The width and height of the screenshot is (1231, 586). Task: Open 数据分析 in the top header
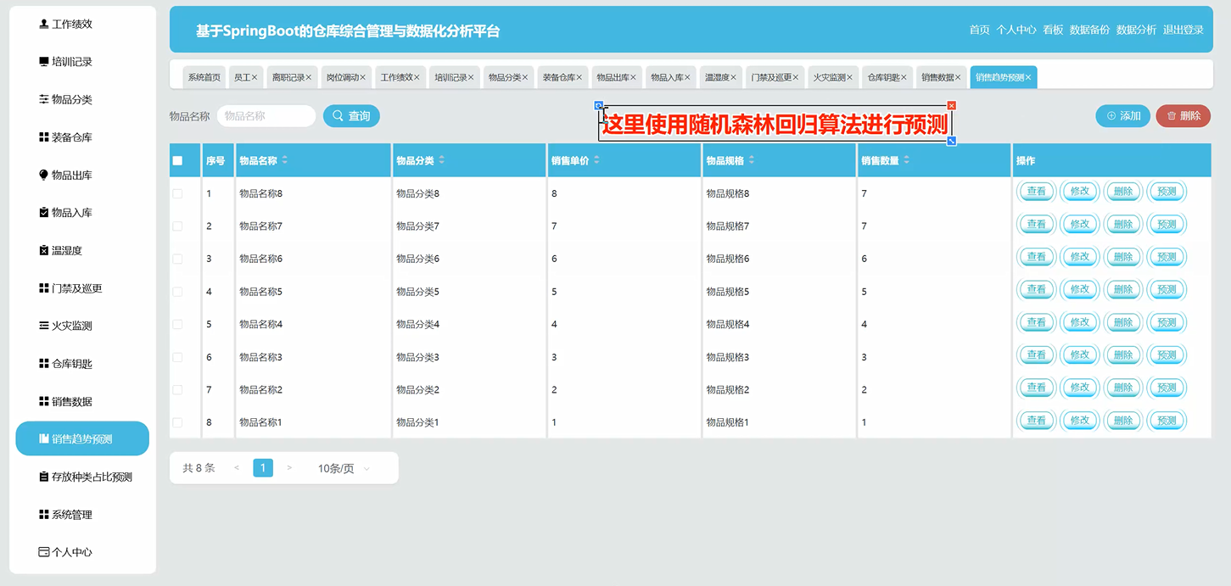[1136, 30]
